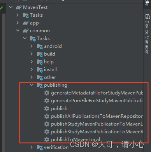Select the generateMetadataFileForStudyMavenPub task
The image size is (151, 152).
pyautogui.click(x=97, y=93)
